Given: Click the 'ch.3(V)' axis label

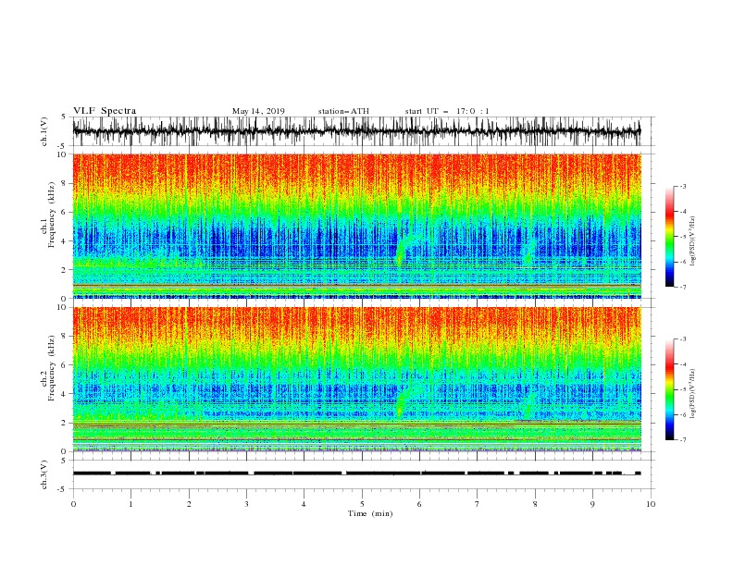Looking at the screenshot, I should [44, 474].
